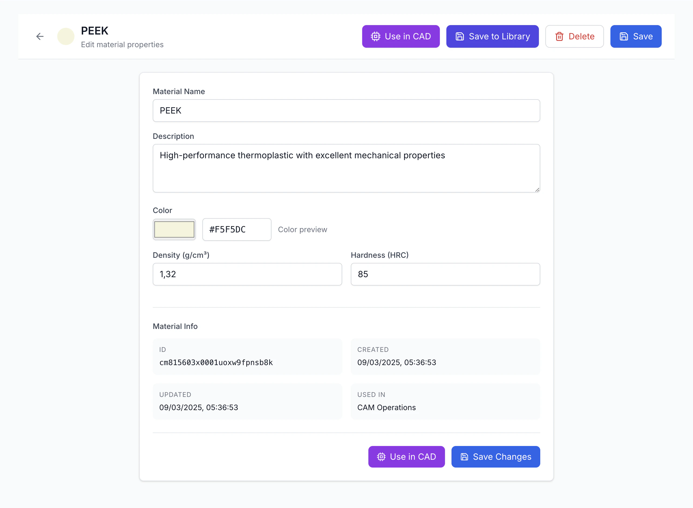
Task: Click the Material Name field label
Action: (179, 91)
